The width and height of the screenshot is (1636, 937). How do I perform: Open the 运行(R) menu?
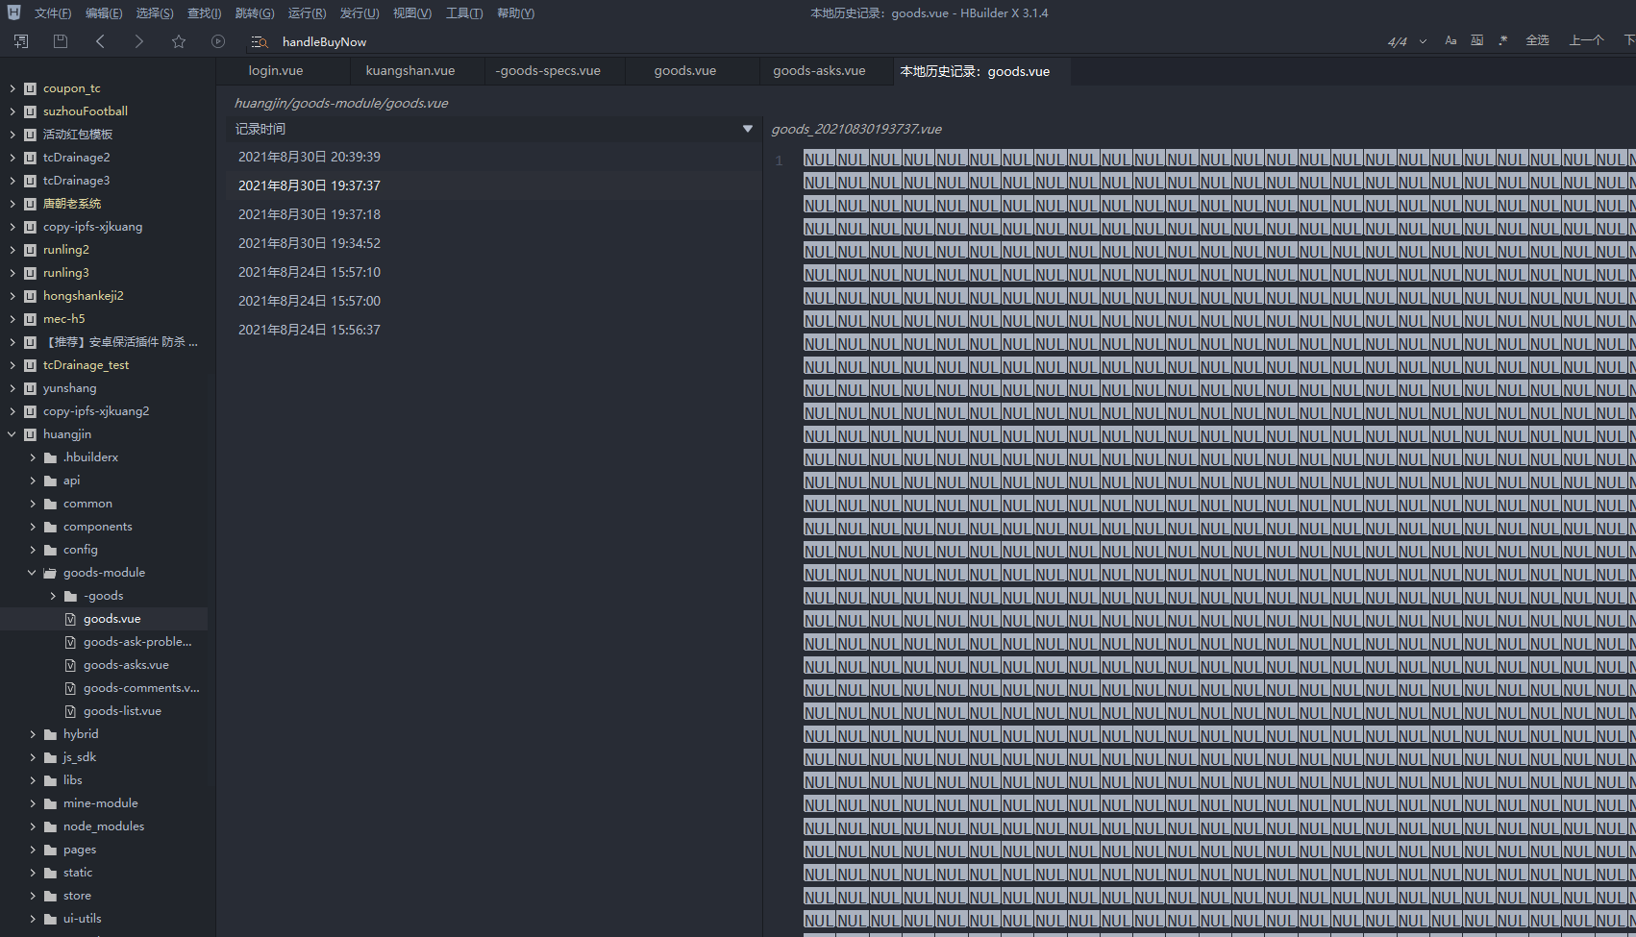click(x=307, y=13)
